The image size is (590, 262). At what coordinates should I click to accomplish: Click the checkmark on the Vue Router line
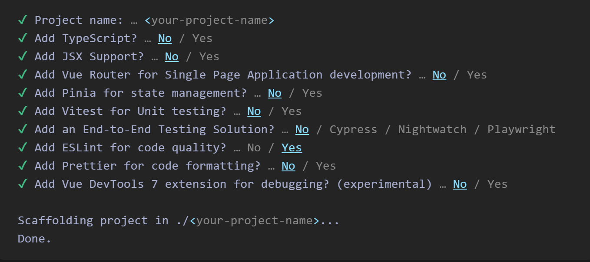point(23,75)
